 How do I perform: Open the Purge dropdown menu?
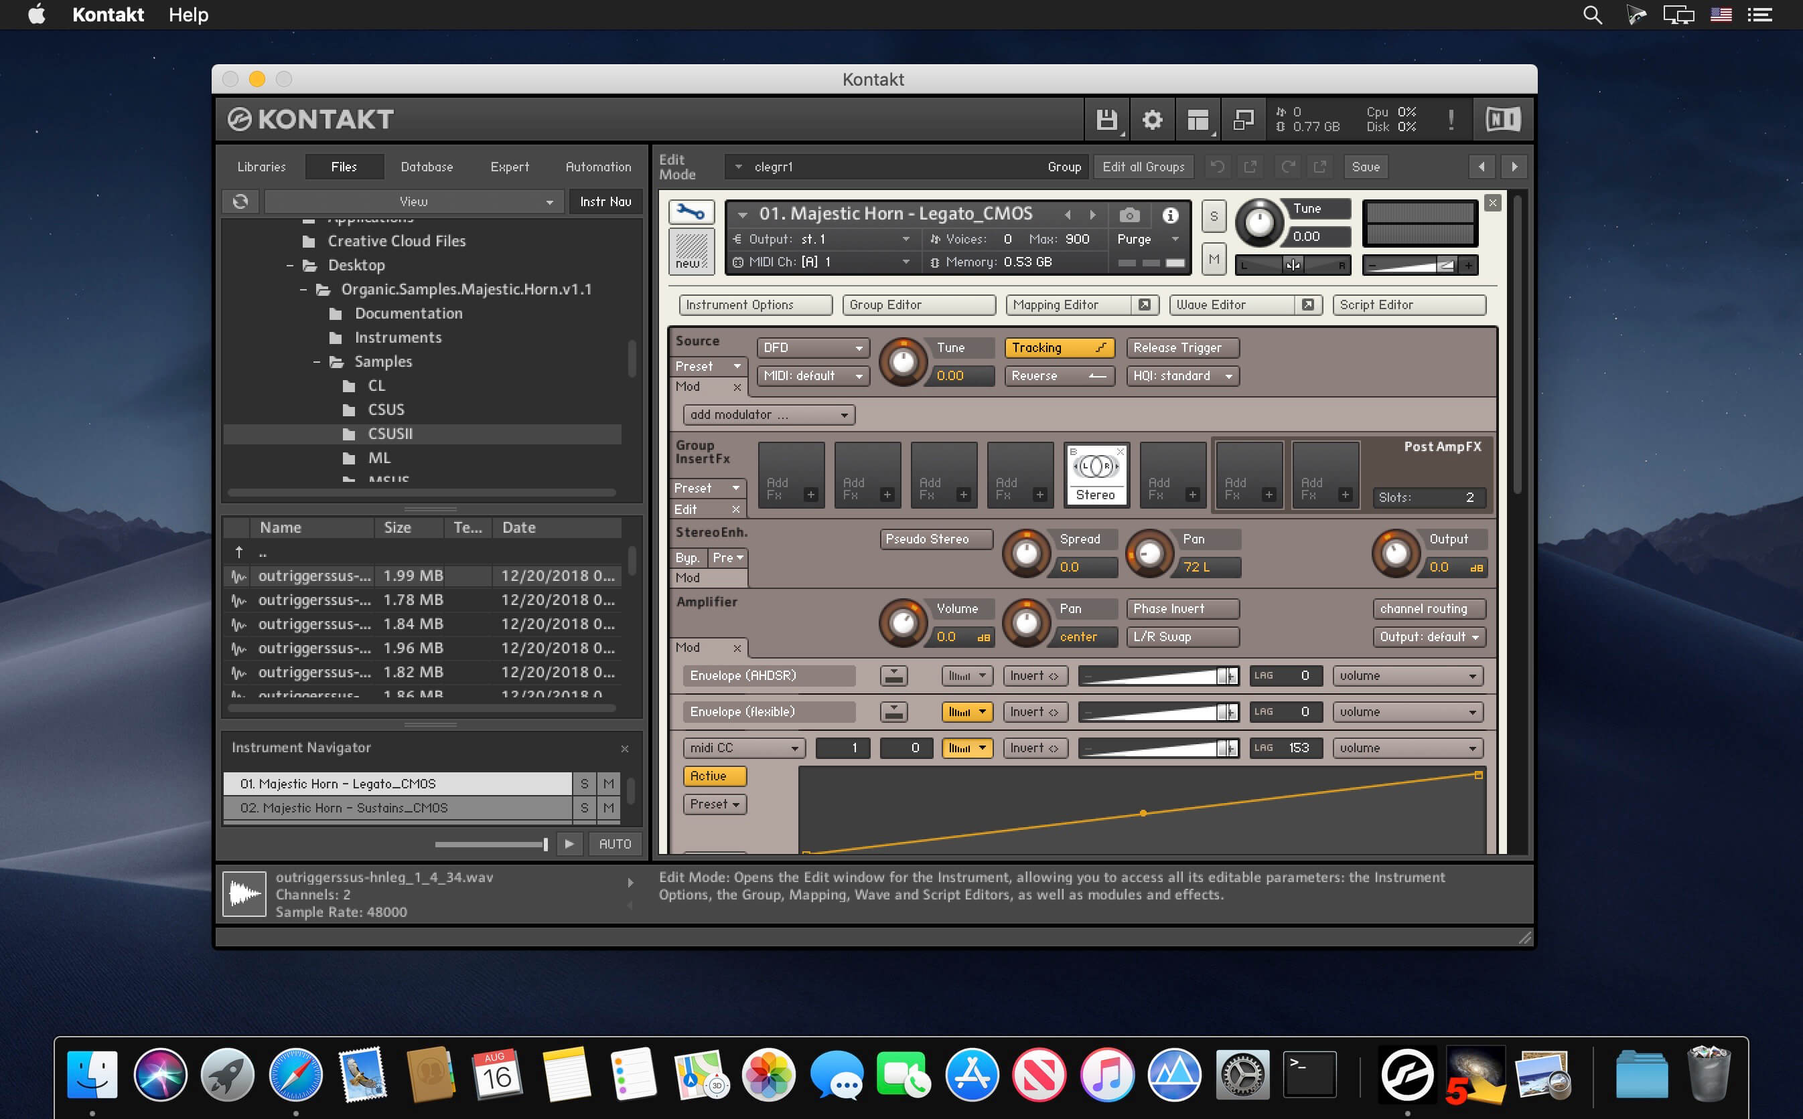coord(1149,239)
